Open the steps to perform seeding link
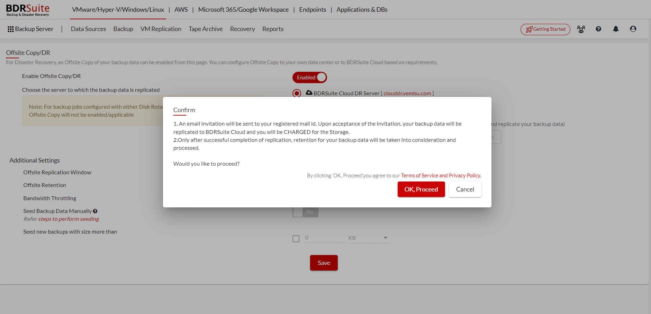The height and width of the screenshot is (314, 651). pyautogui.click(x=69, y=219)
